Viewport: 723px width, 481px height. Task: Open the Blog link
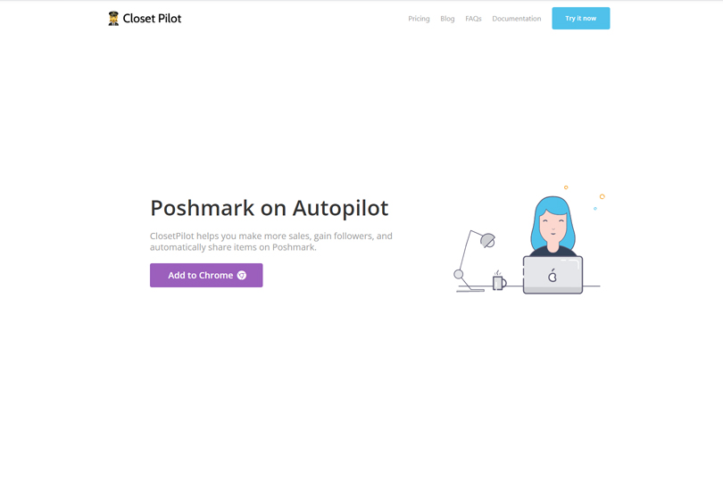tap(447, 19)
